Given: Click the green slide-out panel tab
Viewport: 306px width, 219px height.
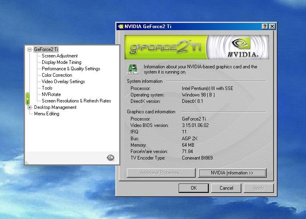Looking at the screenshot, I should tap(28, 99).
